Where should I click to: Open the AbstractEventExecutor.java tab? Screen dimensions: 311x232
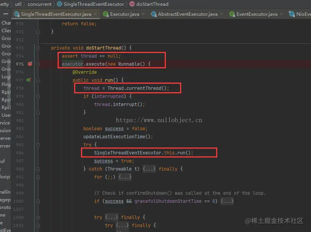click(188, 14)
